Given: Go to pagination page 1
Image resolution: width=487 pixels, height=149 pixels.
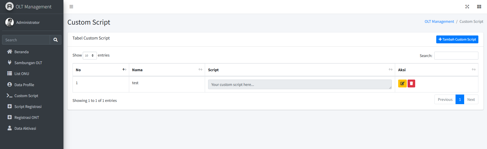Looking at the screenshot, I should (460, 99).
